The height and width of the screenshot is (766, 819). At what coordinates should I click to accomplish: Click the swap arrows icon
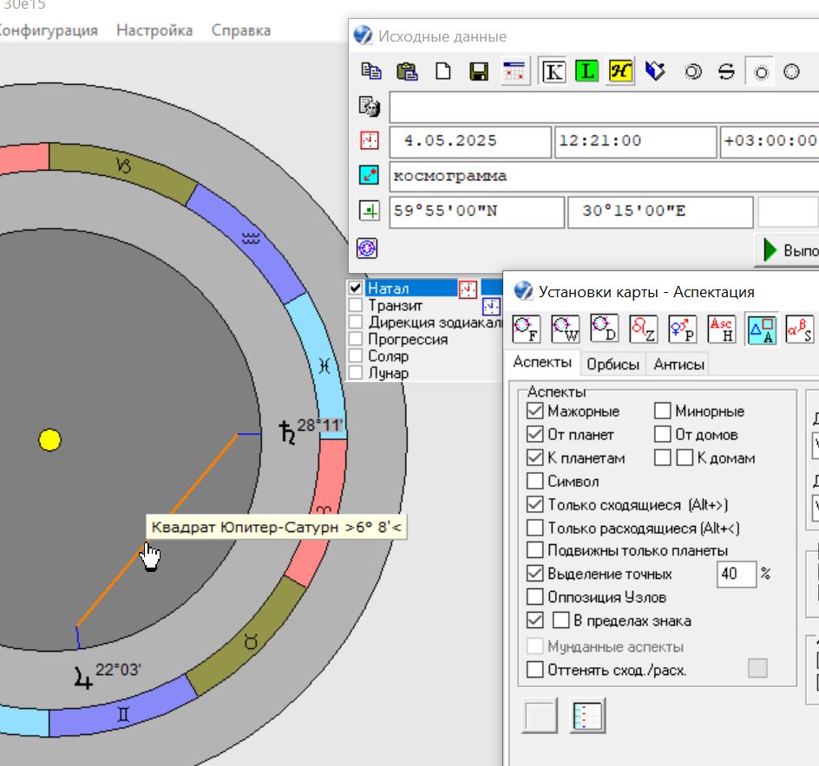click(726, 71)
